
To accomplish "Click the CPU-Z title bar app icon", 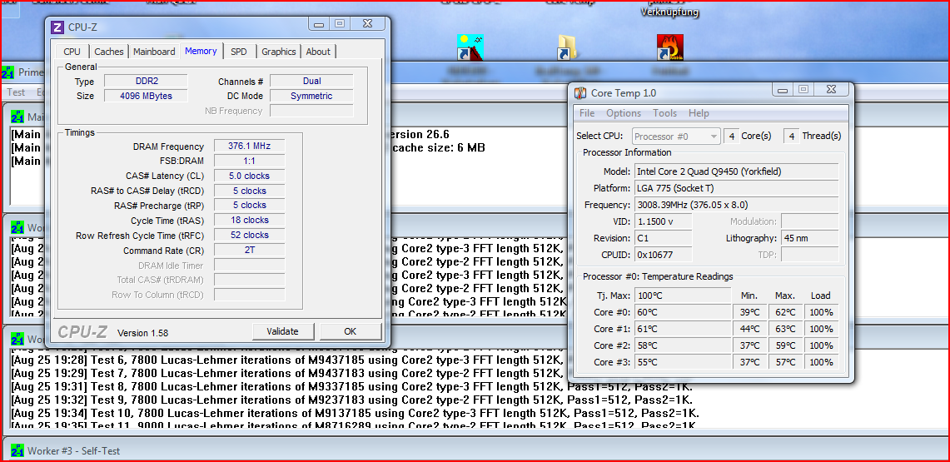I will click(x=57, y=27).
